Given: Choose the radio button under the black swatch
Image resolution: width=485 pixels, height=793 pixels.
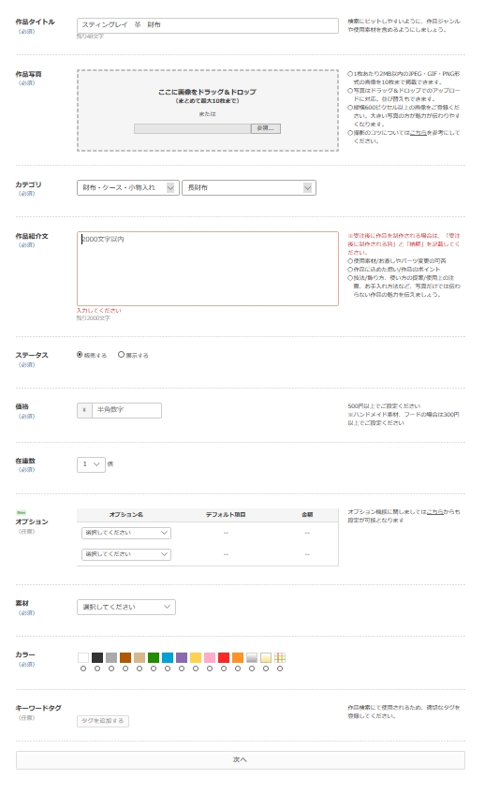Looking at the screenshot, I should point(97,668).
